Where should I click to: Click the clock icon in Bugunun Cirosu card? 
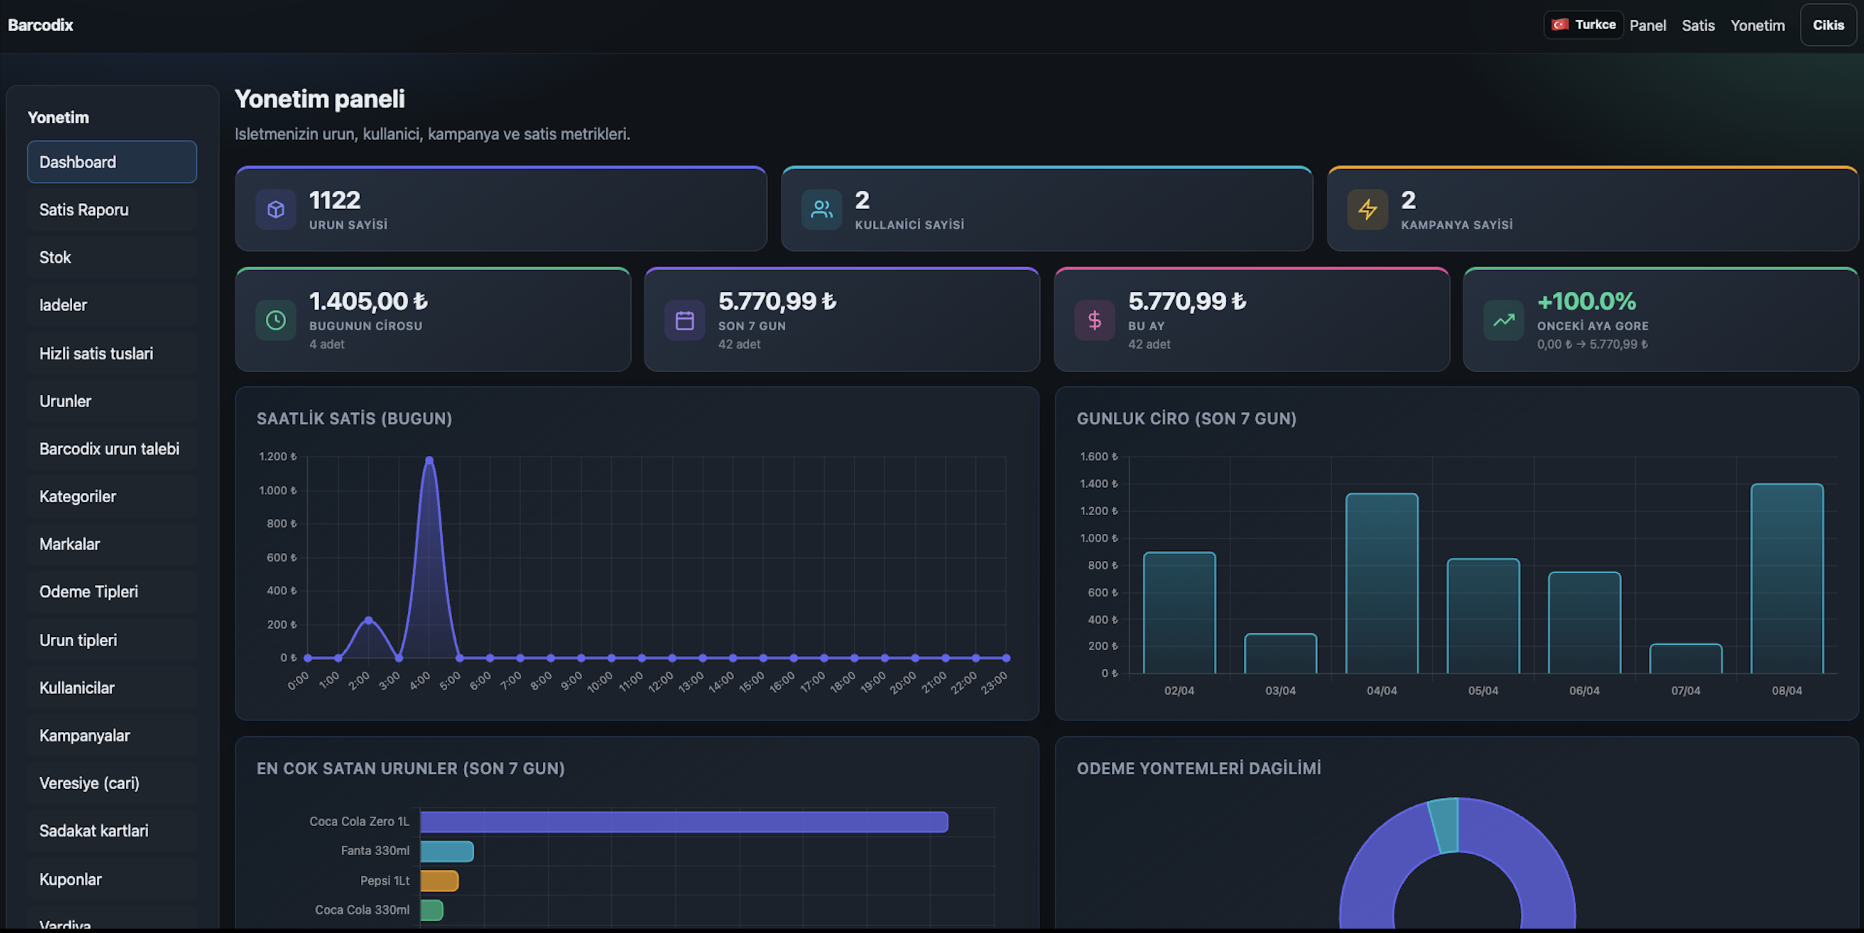tap(275, 320)
